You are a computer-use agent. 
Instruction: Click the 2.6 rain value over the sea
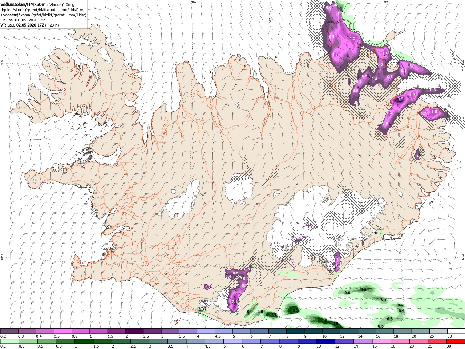click(x=335, y=324)
